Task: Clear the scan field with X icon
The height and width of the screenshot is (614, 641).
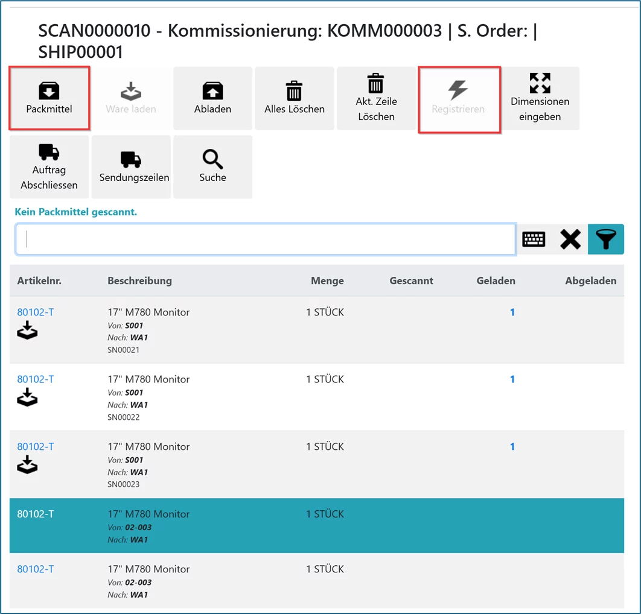Action: pyautogui.click(x=570, y=239)
